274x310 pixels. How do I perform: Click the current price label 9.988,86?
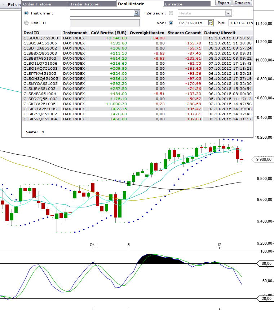click(263, 159)
